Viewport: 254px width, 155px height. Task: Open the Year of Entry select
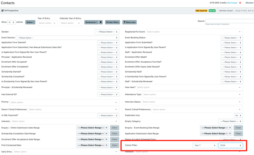coord(47,23)
